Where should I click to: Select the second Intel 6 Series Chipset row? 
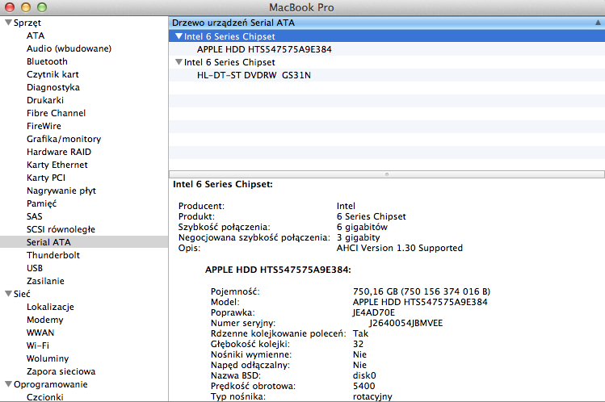387,62
